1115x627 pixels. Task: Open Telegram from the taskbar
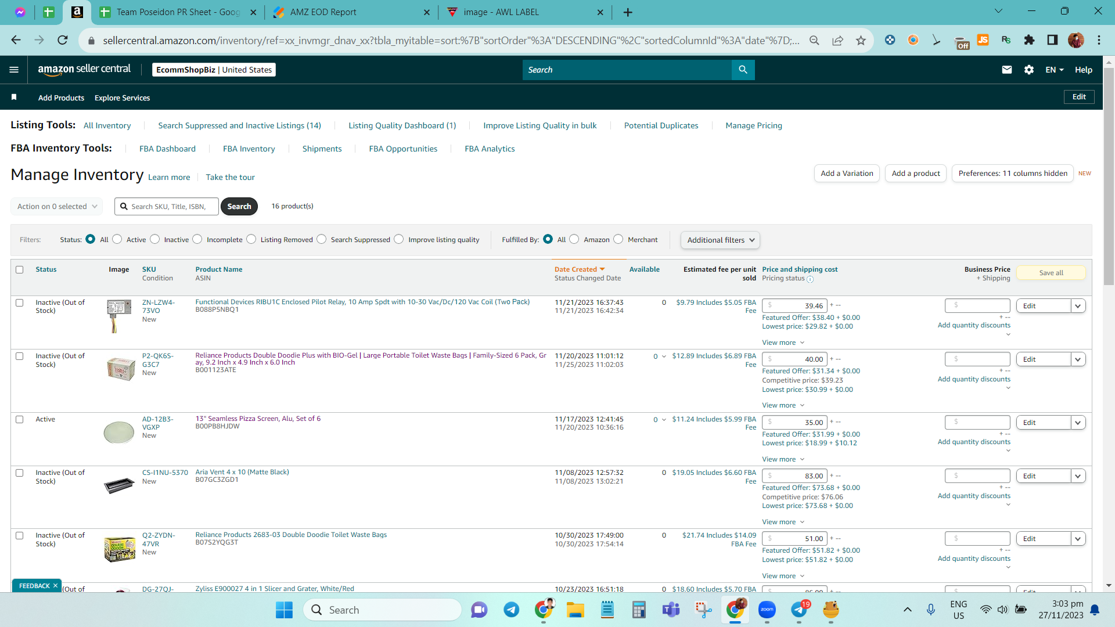point(511,610)
